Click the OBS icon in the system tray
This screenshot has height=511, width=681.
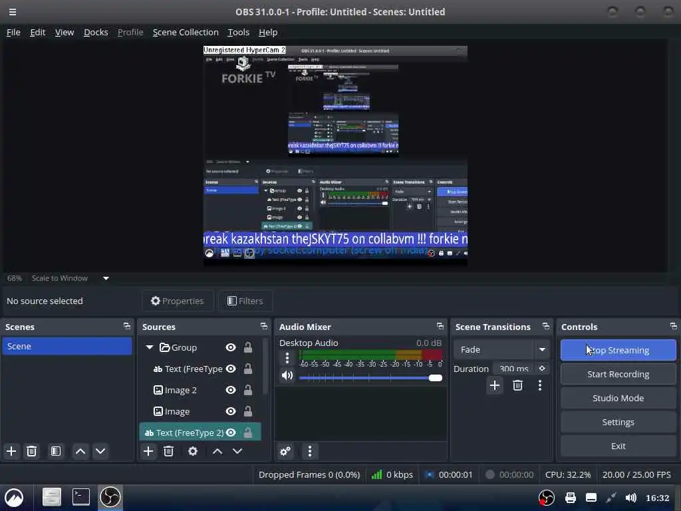tap(547, 498)
